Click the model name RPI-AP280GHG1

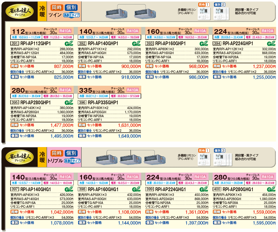pos(238,189)
